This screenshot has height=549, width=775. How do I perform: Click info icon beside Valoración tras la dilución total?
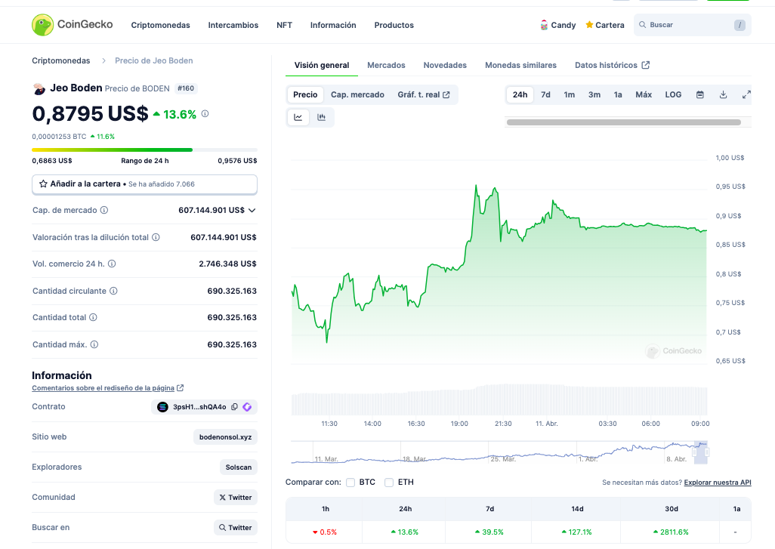[156, 237]
